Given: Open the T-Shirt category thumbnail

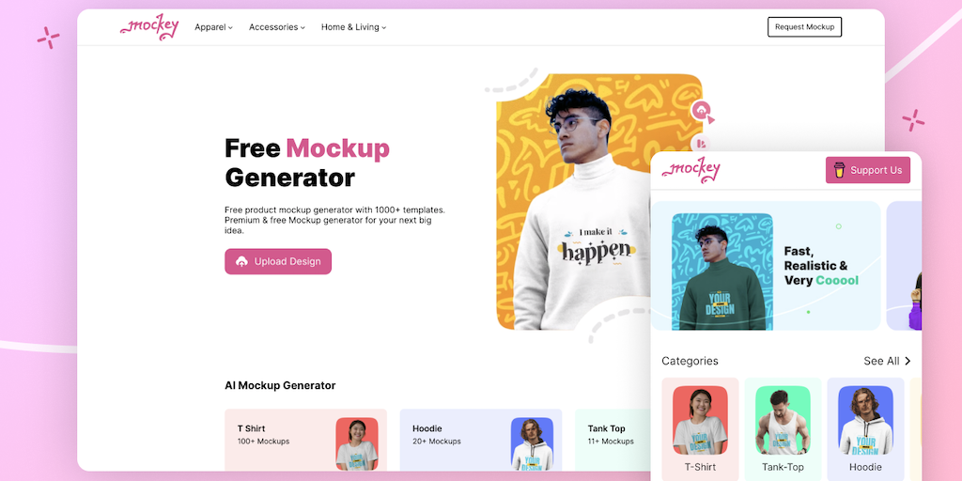Looking at the screenshot, I should (700, 427).
